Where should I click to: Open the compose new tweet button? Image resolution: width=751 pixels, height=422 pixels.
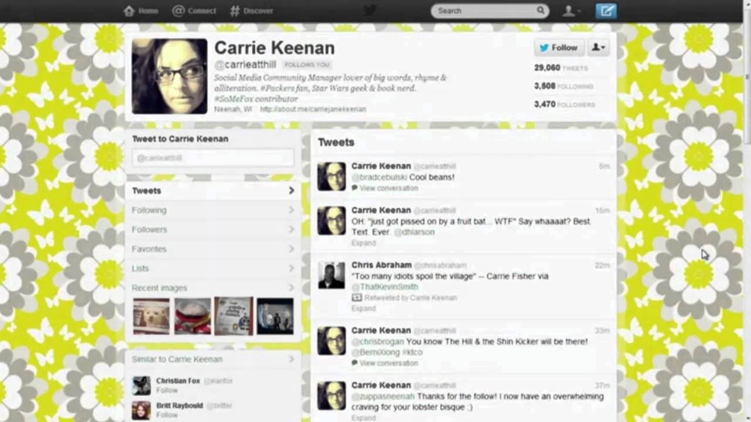(x=606, y=11)
